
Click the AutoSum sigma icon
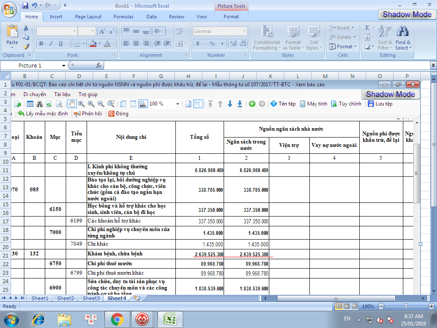[x=367, y=28]
